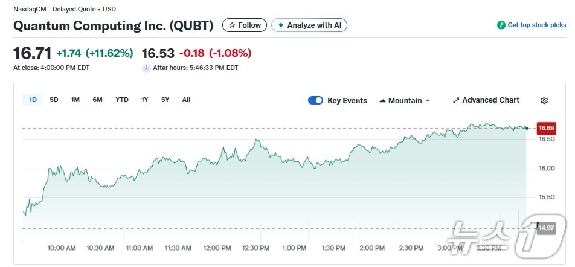Switch chart to 1Y range
This screenshot has width=575, height=267.
144,100
